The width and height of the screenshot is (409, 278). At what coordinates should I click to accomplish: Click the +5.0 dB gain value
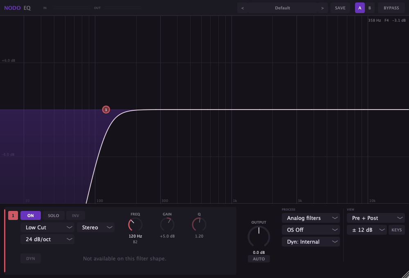(167, 236)
